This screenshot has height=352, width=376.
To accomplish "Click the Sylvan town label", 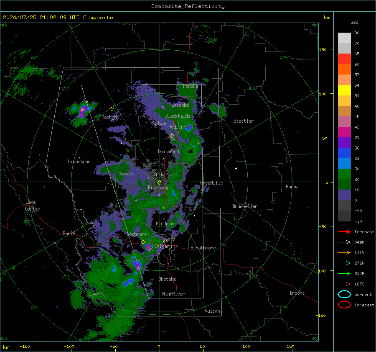I will (160, 123).
